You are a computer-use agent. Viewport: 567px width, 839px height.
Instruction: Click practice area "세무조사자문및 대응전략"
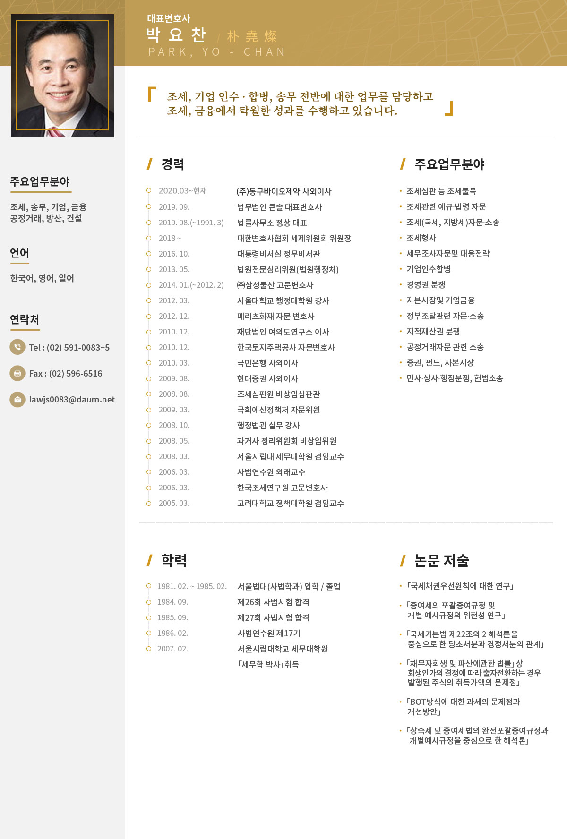coord(448,253)
